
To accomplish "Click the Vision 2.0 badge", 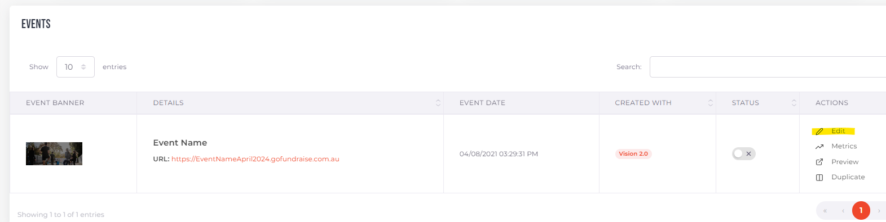I will (x=633, y=153).
